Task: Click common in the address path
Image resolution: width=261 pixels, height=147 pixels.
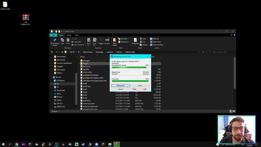Action: pos(110,52)
